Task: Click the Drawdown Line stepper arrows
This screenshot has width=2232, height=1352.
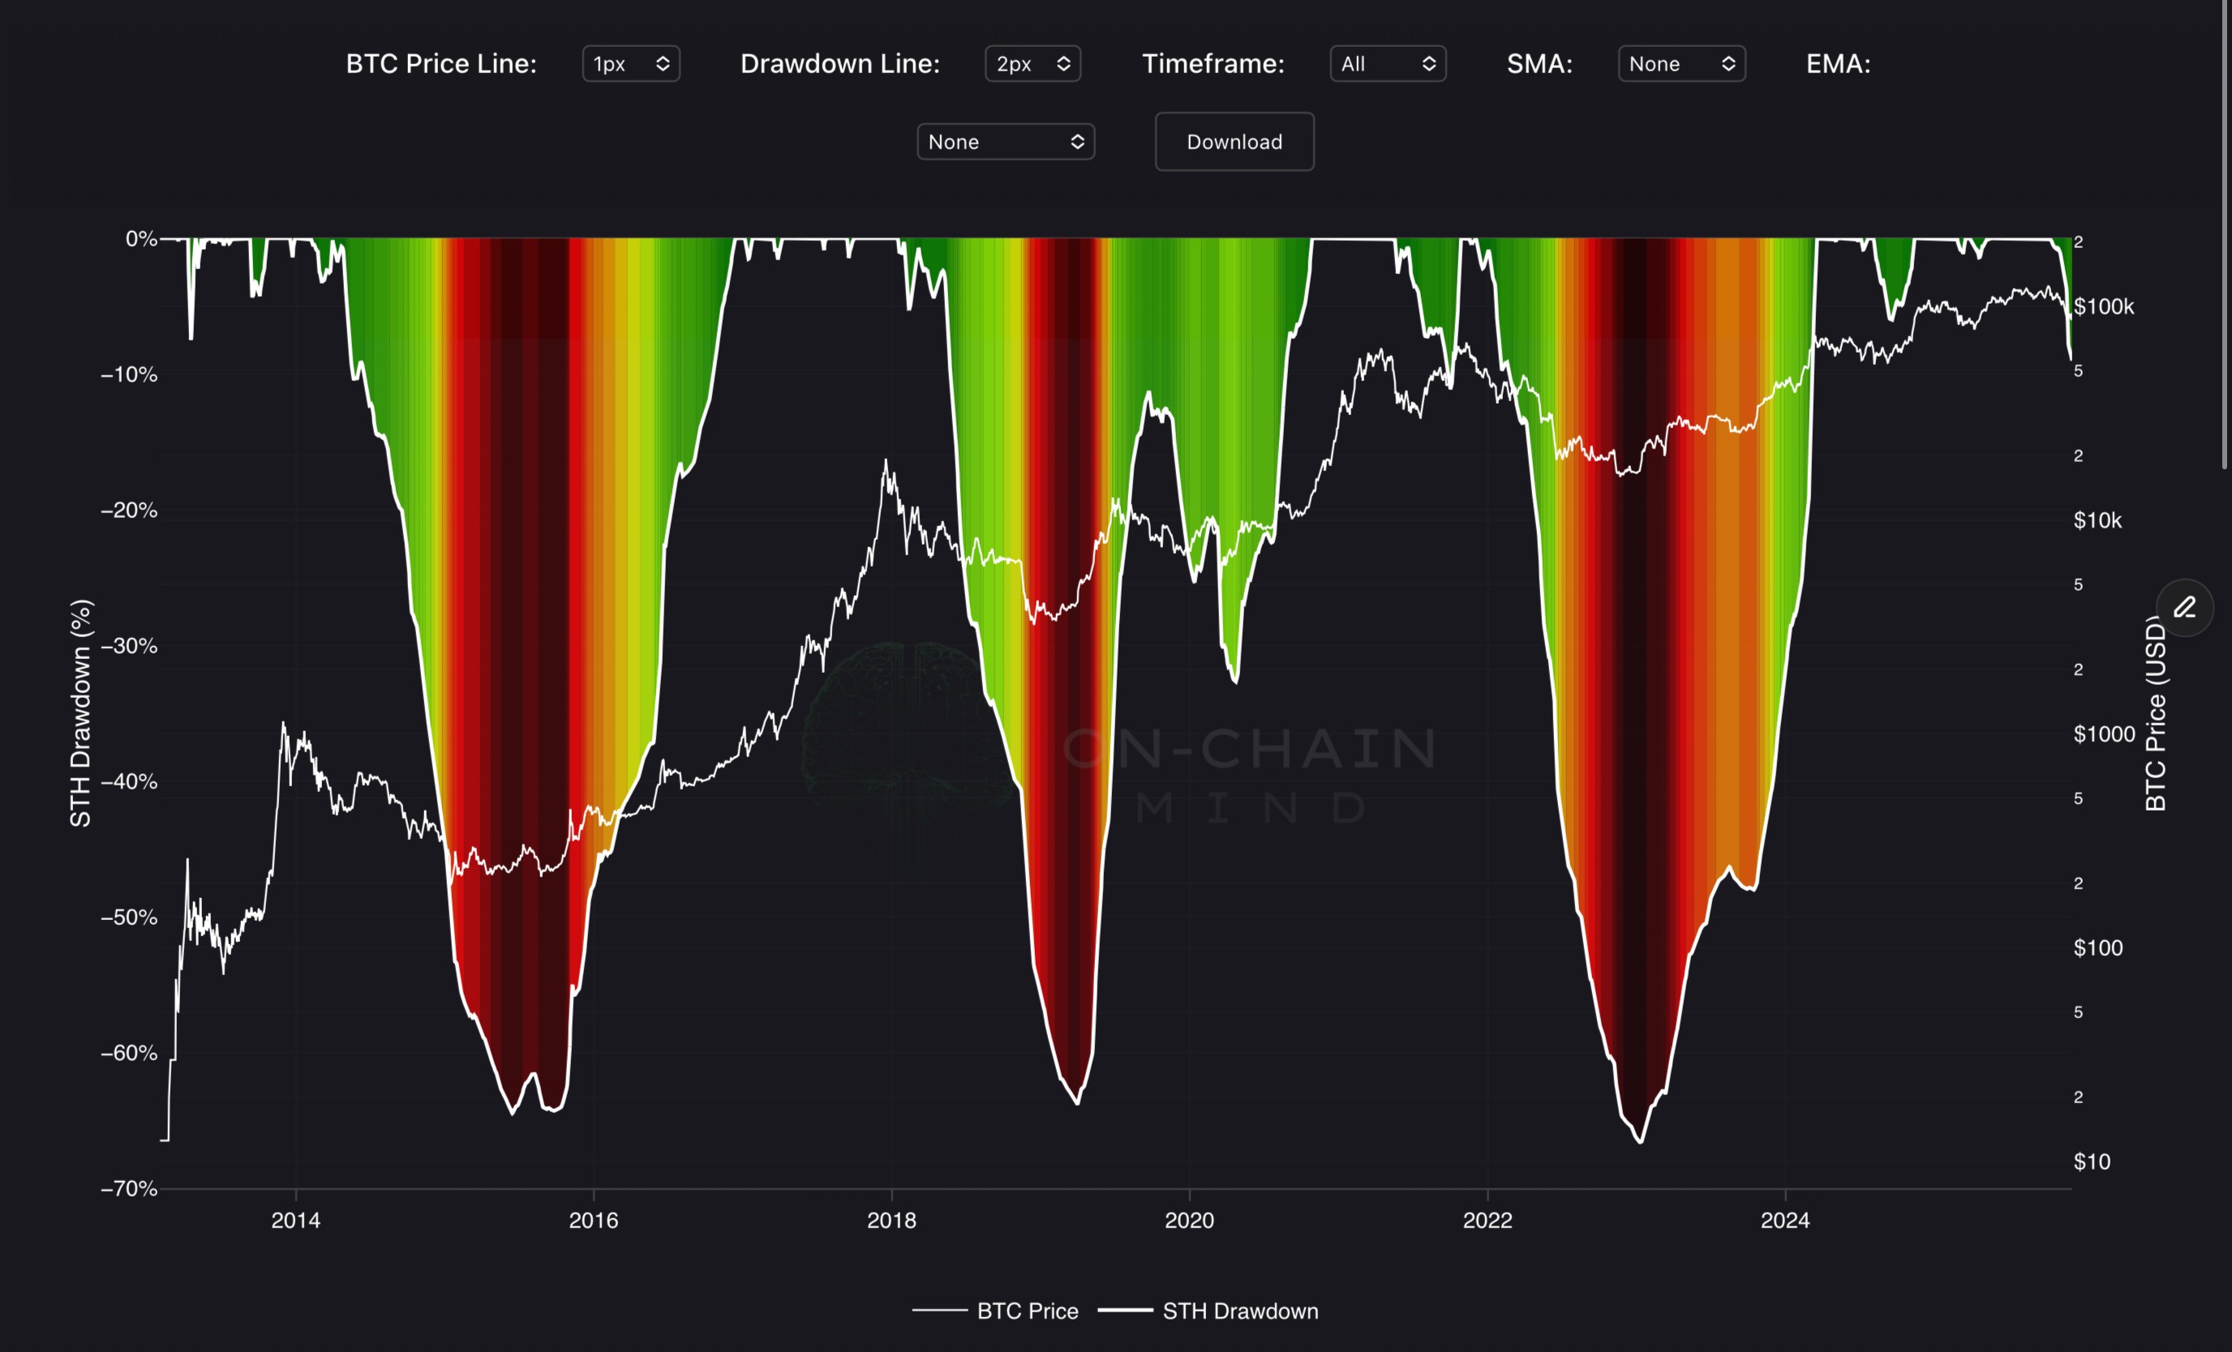Action: pyautogui.click(x=1063, y=64)
